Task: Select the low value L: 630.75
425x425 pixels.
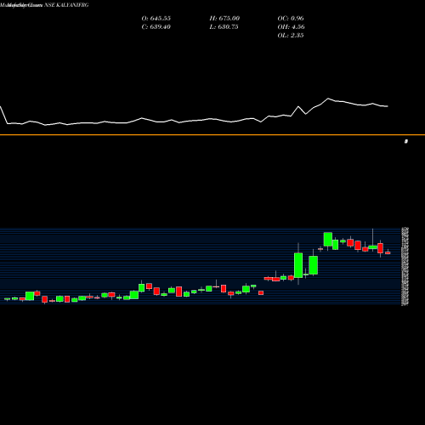Action: 224,27
